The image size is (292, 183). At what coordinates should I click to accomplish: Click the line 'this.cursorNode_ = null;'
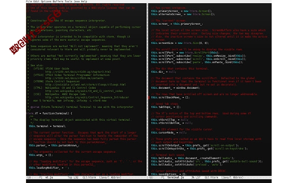pyautogui.click(x=169, y=133)
